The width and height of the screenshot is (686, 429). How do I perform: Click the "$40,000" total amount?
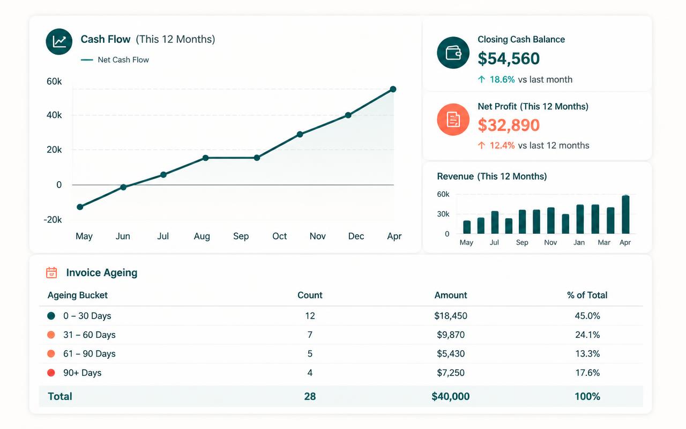tap(451, 396)
